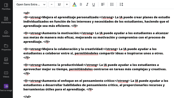Click the text 'Mejora el aprendizaje personalizado:'
The image size is (174, 98).
coord(71,17)
